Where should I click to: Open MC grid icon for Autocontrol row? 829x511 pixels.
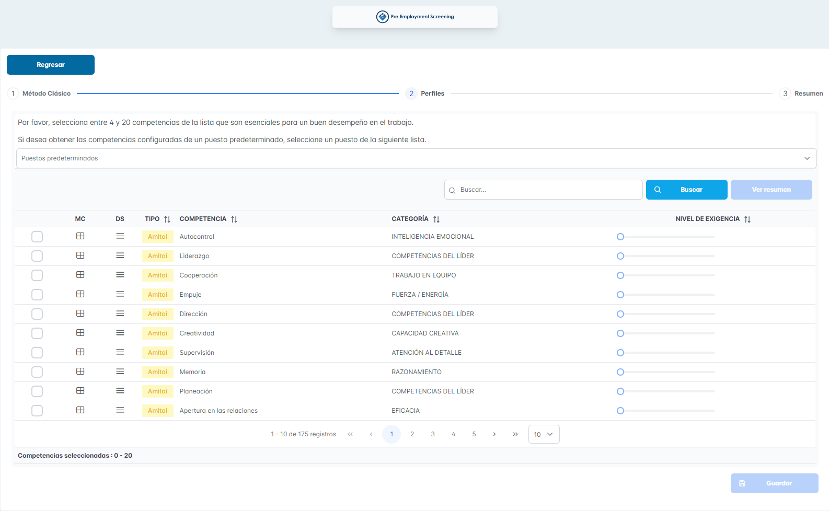tap(80, 236)
